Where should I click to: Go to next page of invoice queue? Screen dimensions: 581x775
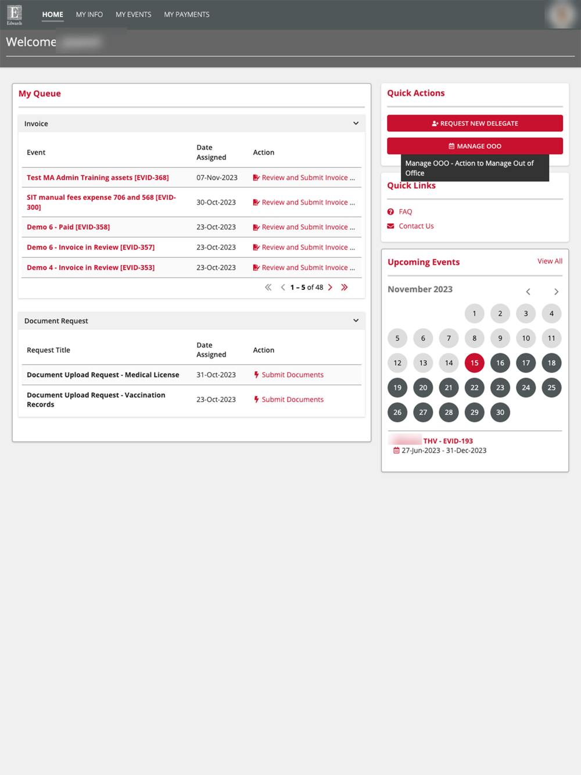(x=330, y=288)
